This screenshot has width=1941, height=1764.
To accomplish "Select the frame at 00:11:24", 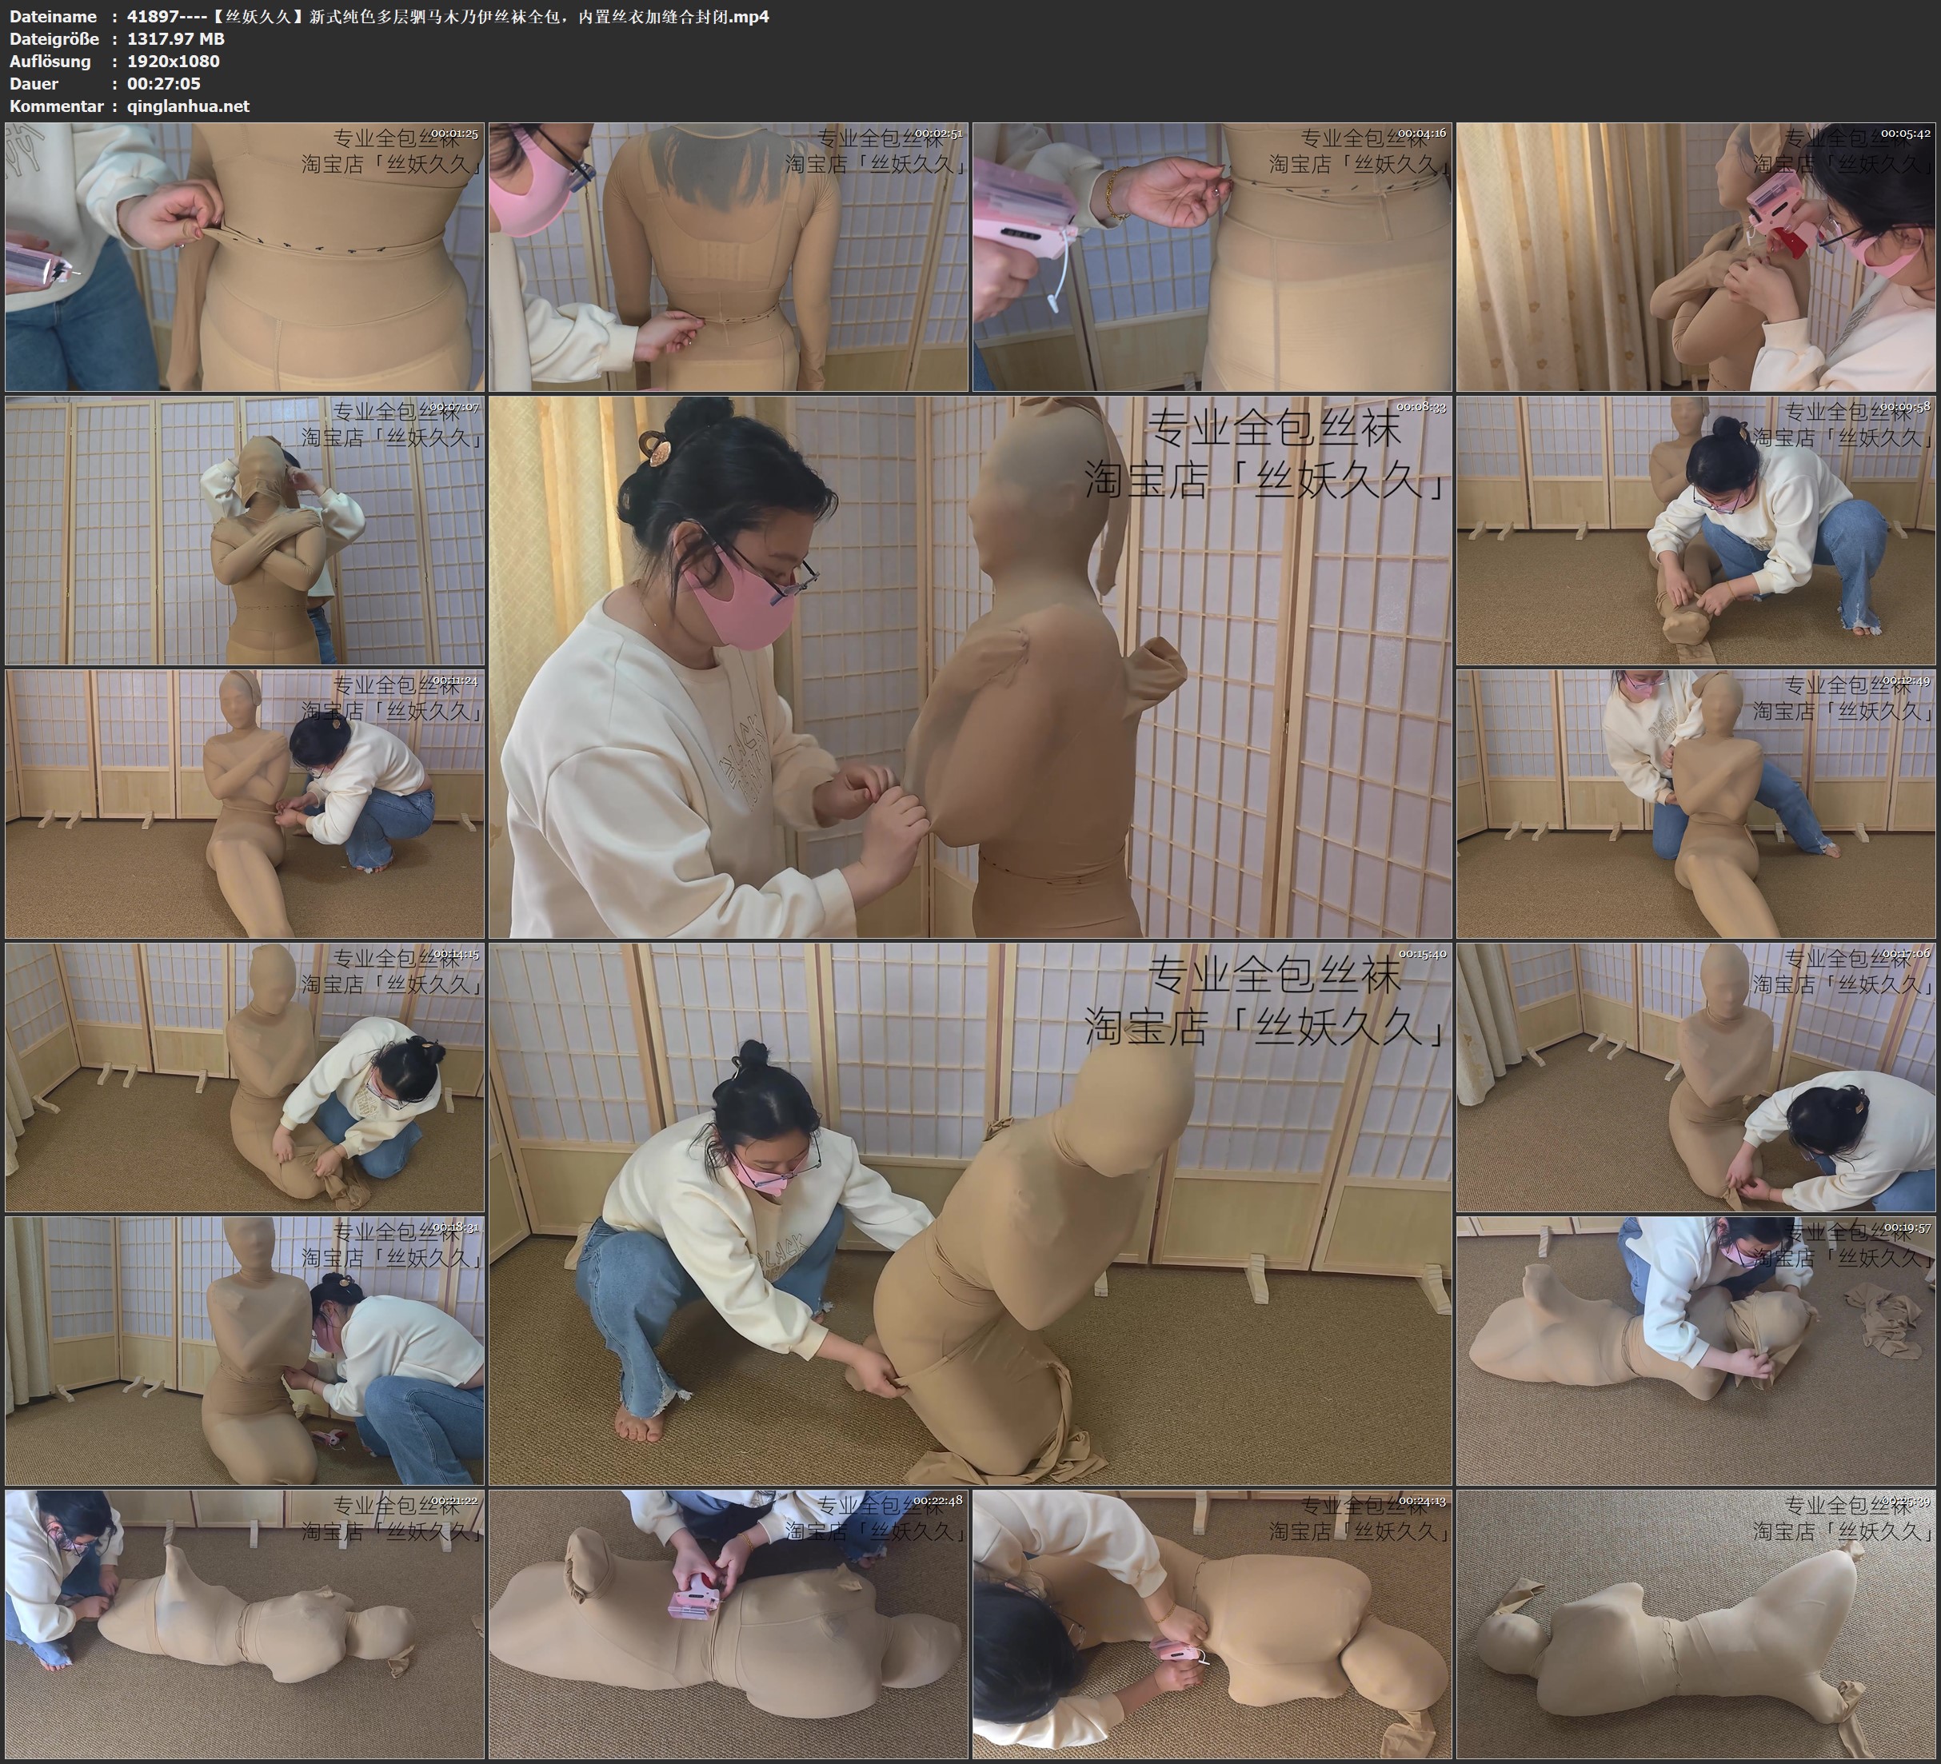I will pyautogui.click(x=245, y=804).
